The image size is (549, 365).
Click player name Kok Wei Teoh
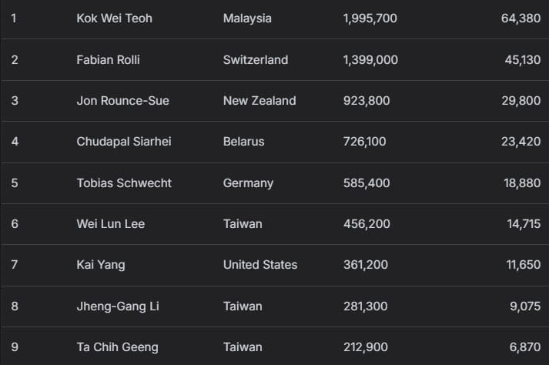point(115,18)
